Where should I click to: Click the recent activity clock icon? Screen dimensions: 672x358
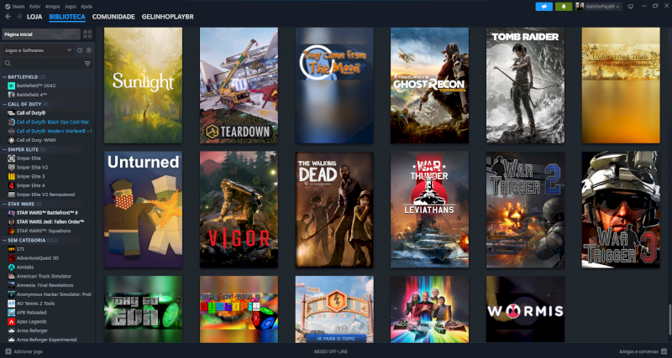tap(80, 50)
